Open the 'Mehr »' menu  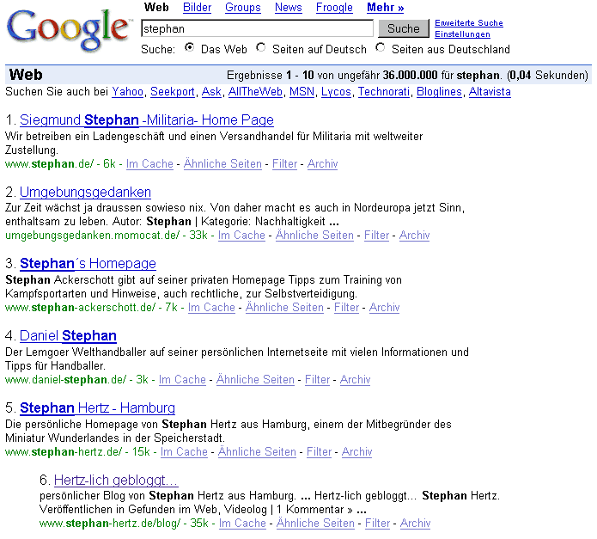coord(385,8)
